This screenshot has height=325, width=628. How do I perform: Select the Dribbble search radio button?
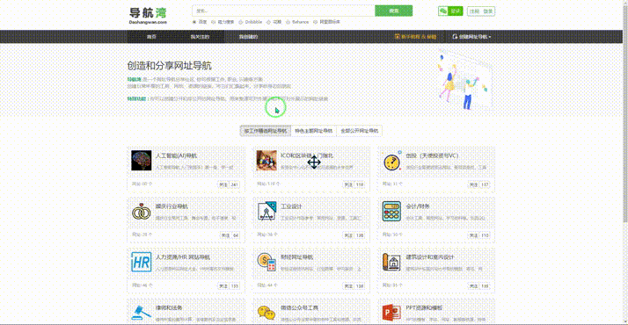241,22
